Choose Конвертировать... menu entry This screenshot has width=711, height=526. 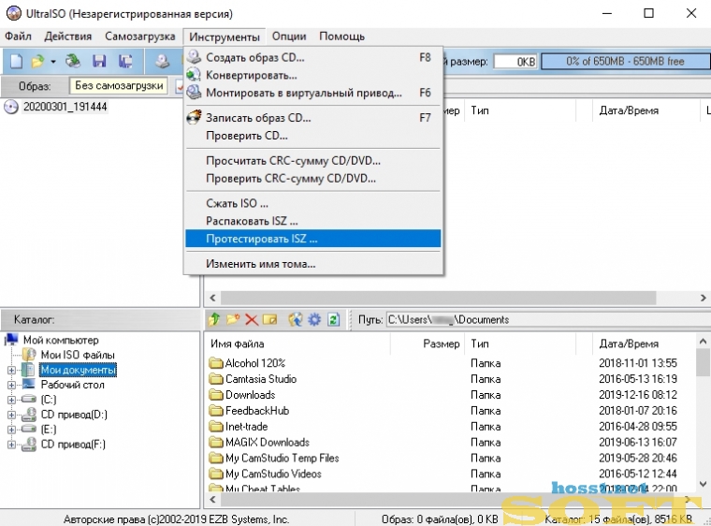click(x=312, y=75)
